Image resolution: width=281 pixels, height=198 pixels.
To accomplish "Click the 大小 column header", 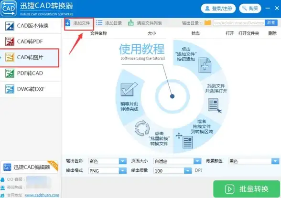I will tap(152, 33).
